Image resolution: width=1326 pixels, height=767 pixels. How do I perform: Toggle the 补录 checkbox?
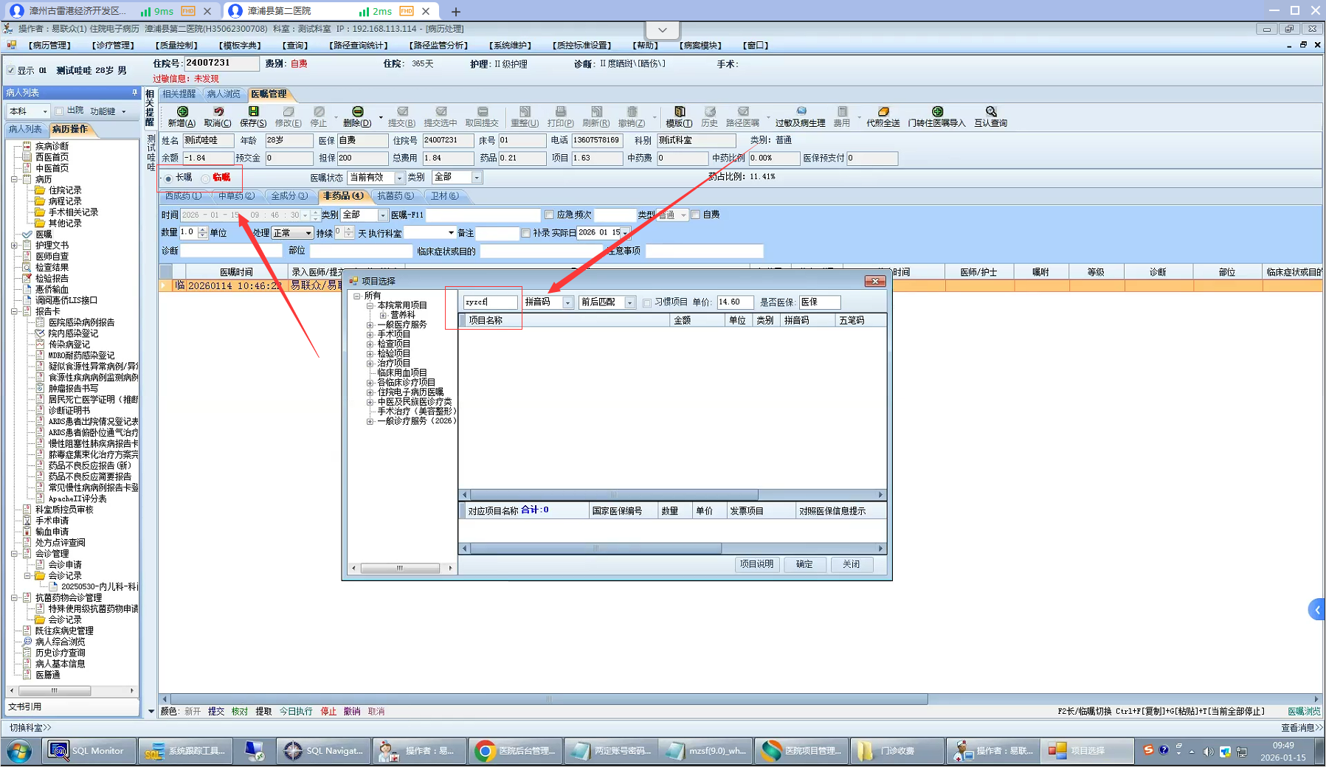[525, 233]
